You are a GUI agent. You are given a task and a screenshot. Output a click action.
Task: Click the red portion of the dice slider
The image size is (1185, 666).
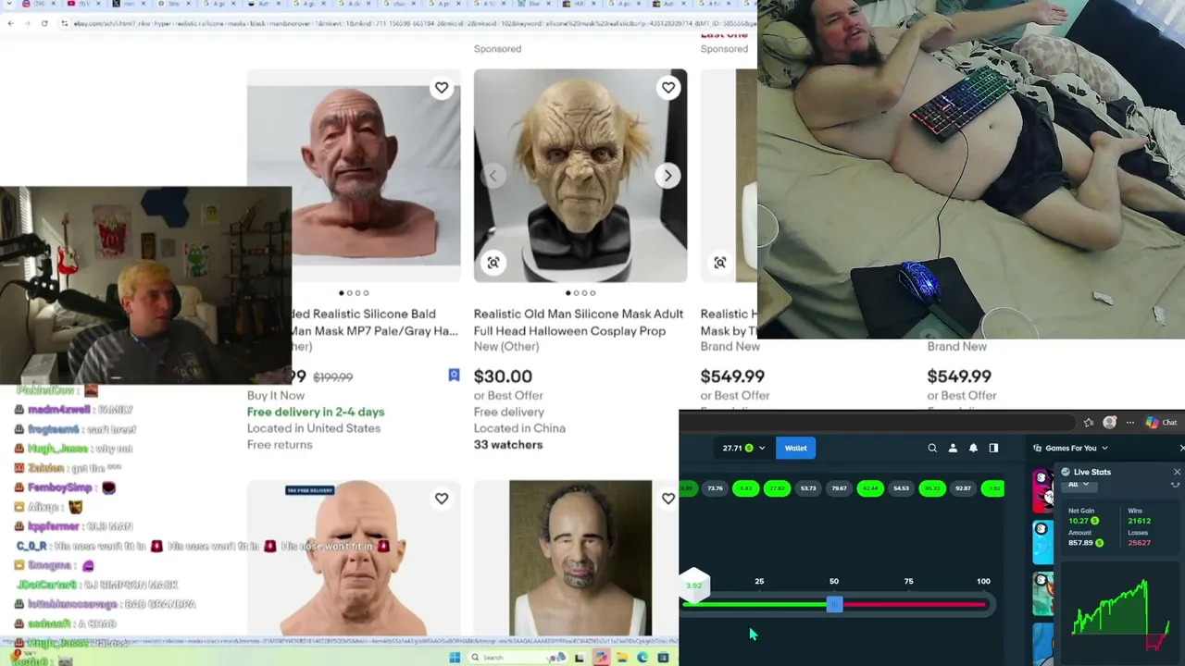pyautogui.click(x=914, y=605)
